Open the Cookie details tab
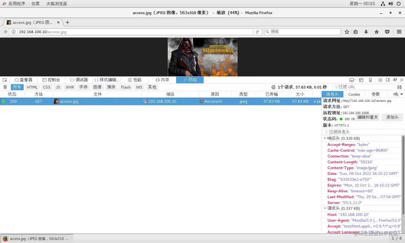This screenshot has height=243, width=405. tap(354, 94)
